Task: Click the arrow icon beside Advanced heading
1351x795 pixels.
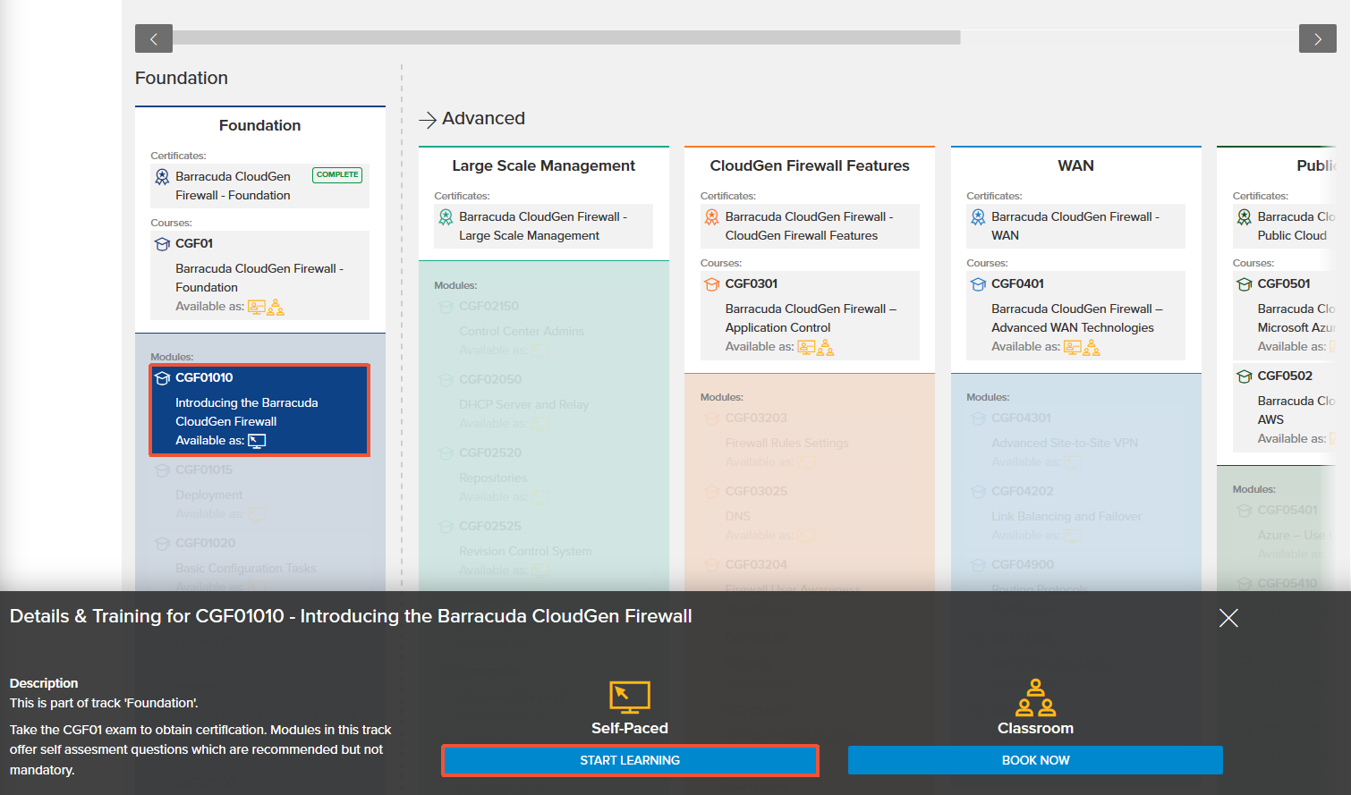Action: pos(428,120)
